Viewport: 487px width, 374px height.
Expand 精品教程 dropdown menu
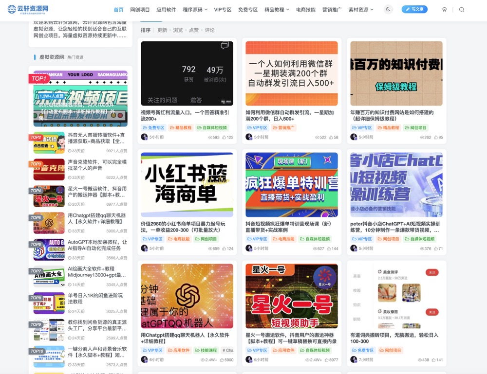(277, 10)
